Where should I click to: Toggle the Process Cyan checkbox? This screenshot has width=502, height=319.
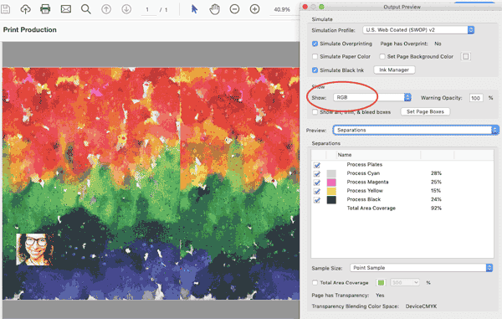[x=317, y=173]
